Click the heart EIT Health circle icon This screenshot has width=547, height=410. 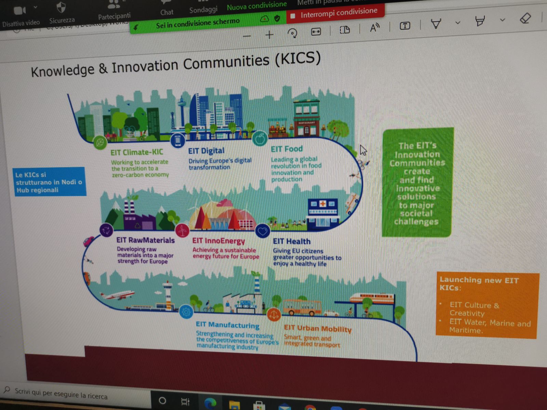(262, 231)
